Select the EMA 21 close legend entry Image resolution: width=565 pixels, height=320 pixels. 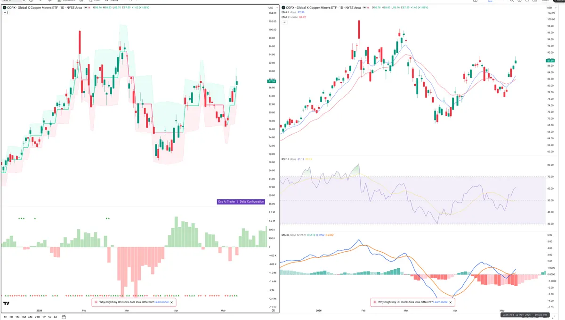(x=294, y=17)
